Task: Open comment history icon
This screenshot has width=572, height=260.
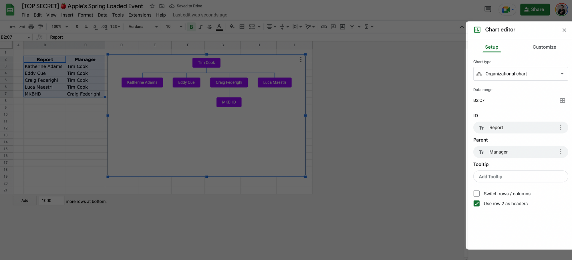Action: tap(488, 9)
